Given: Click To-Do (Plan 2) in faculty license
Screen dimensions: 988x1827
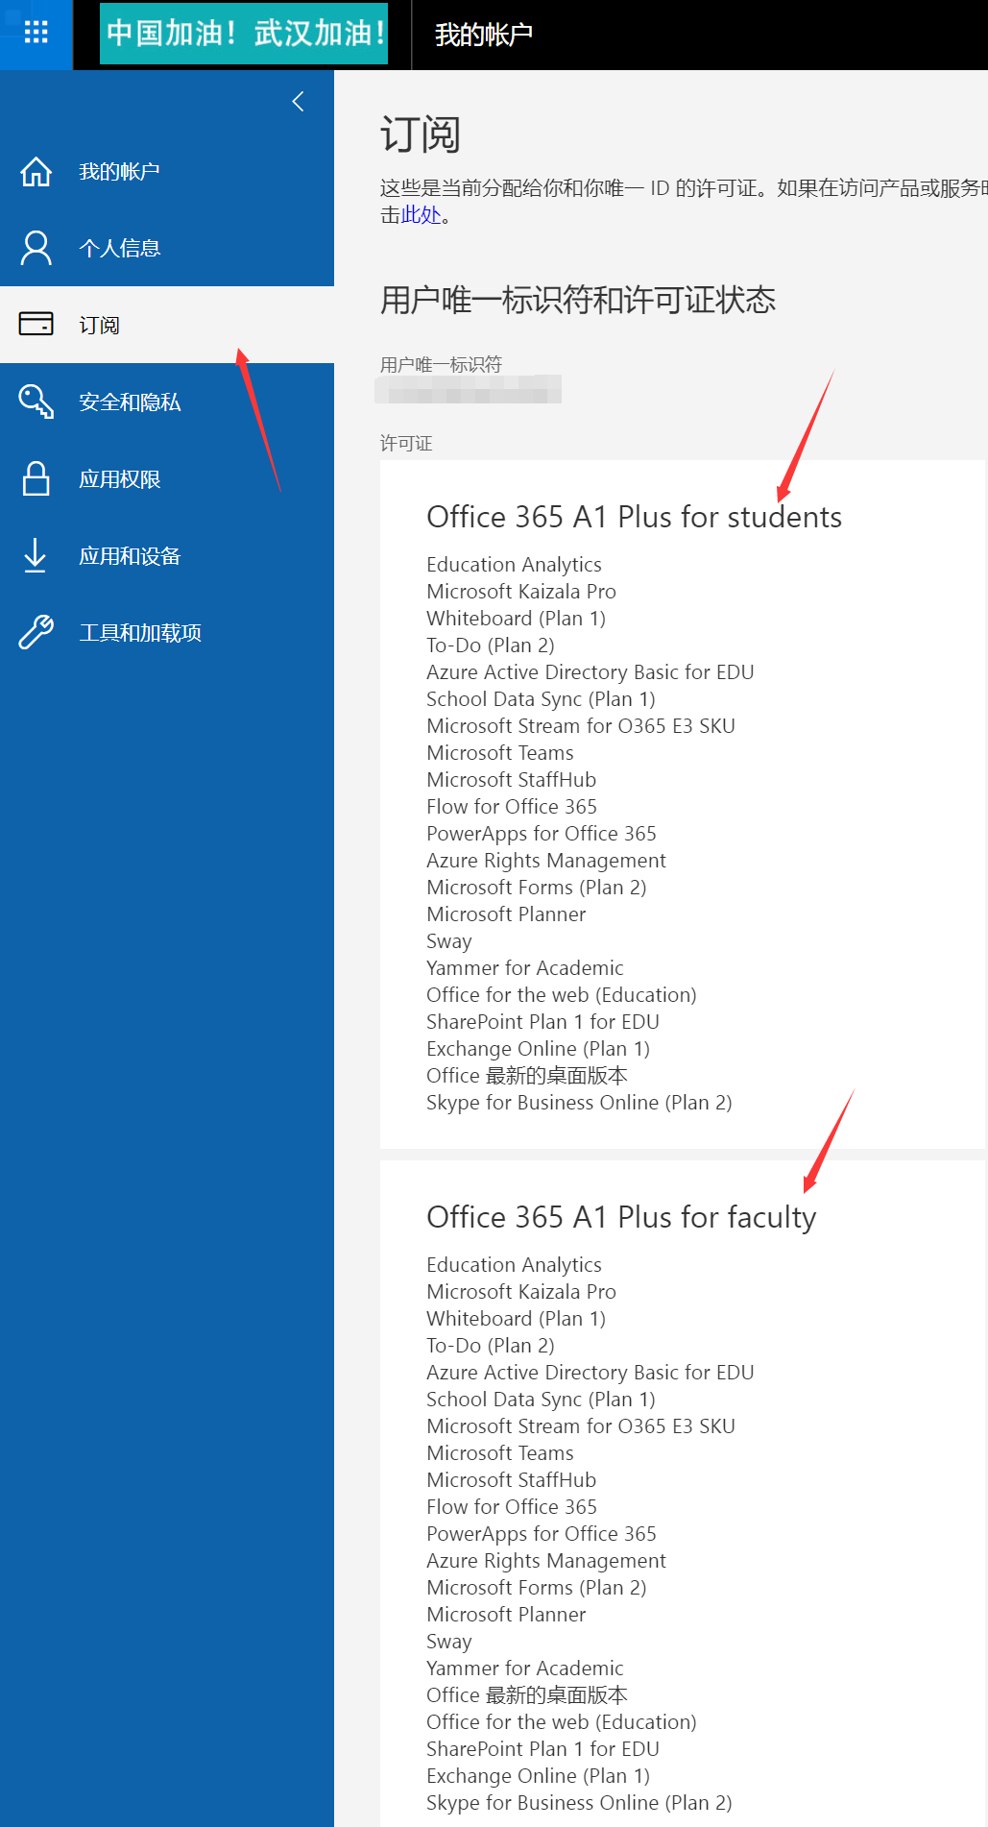Looking at the screenshot, I should pos(491,1346).
